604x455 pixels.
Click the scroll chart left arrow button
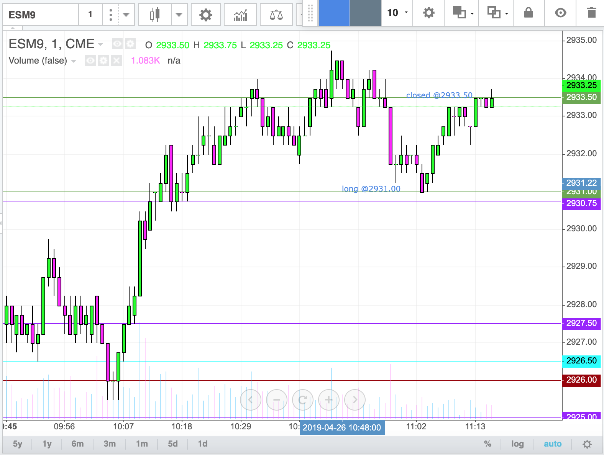251,400
